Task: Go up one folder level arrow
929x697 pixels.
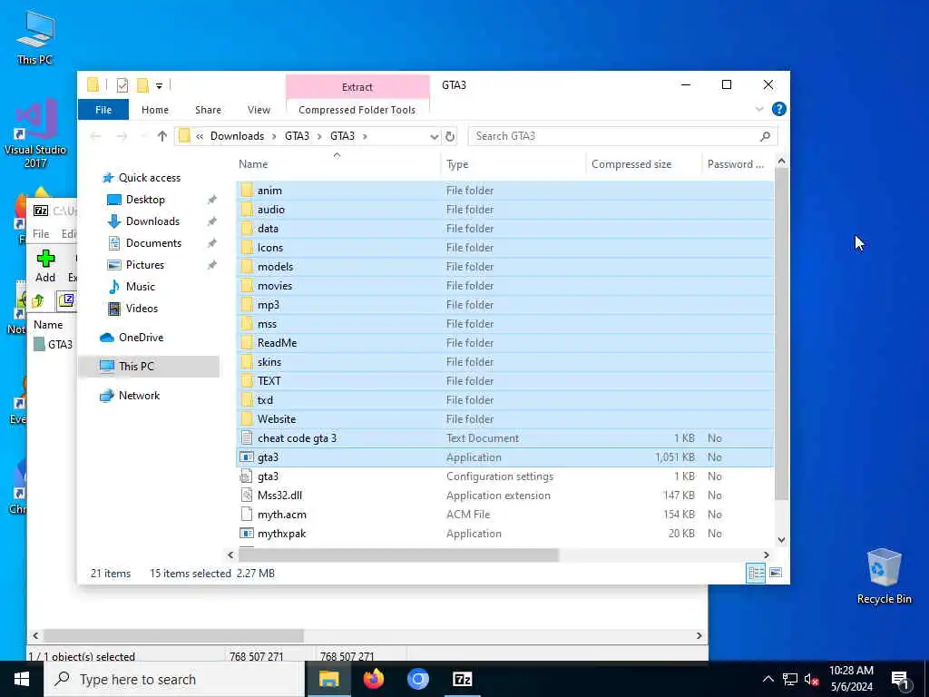Action: (161, 136)
